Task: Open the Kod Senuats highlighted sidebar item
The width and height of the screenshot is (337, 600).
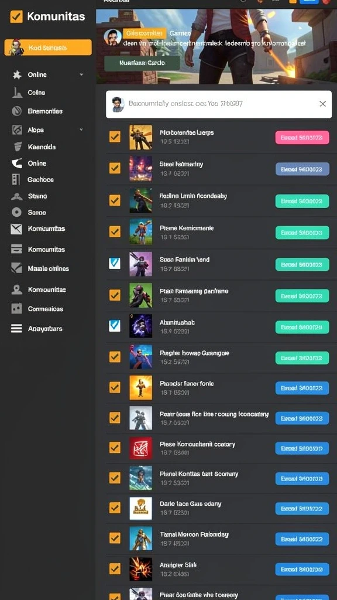Action: pos(48,47)
